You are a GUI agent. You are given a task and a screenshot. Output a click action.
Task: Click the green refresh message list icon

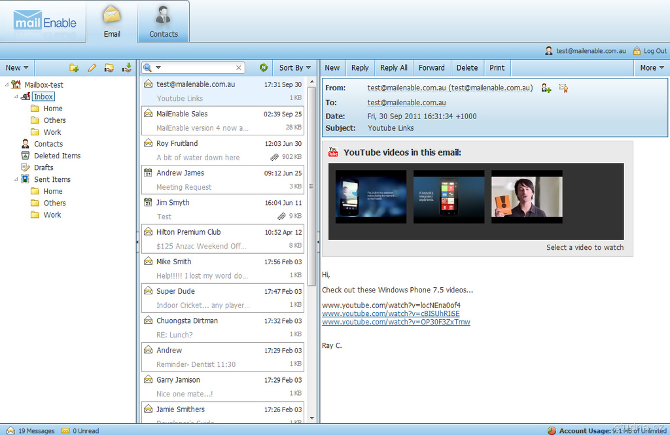click(264, 67)
